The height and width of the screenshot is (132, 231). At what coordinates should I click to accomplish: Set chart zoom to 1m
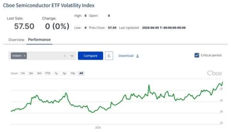23,73
